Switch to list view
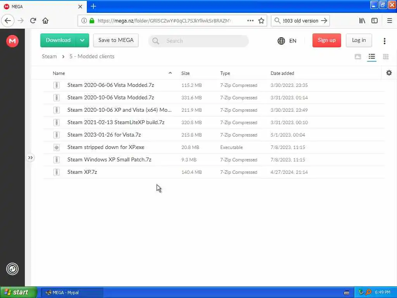 coord(372,57)
